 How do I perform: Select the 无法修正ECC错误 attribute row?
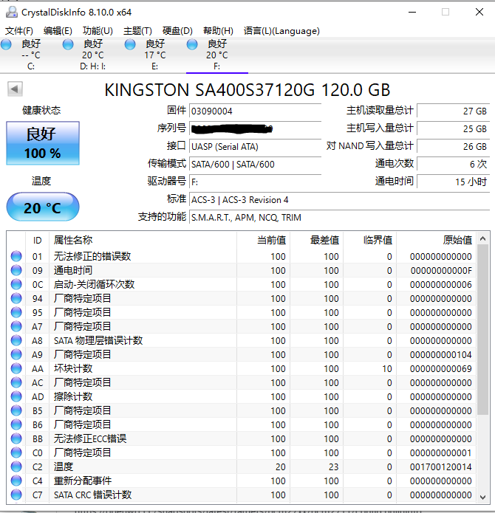tap(241, 438)
